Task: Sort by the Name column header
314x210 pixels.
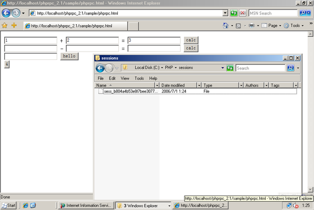Action: click(x=125, y=85)
